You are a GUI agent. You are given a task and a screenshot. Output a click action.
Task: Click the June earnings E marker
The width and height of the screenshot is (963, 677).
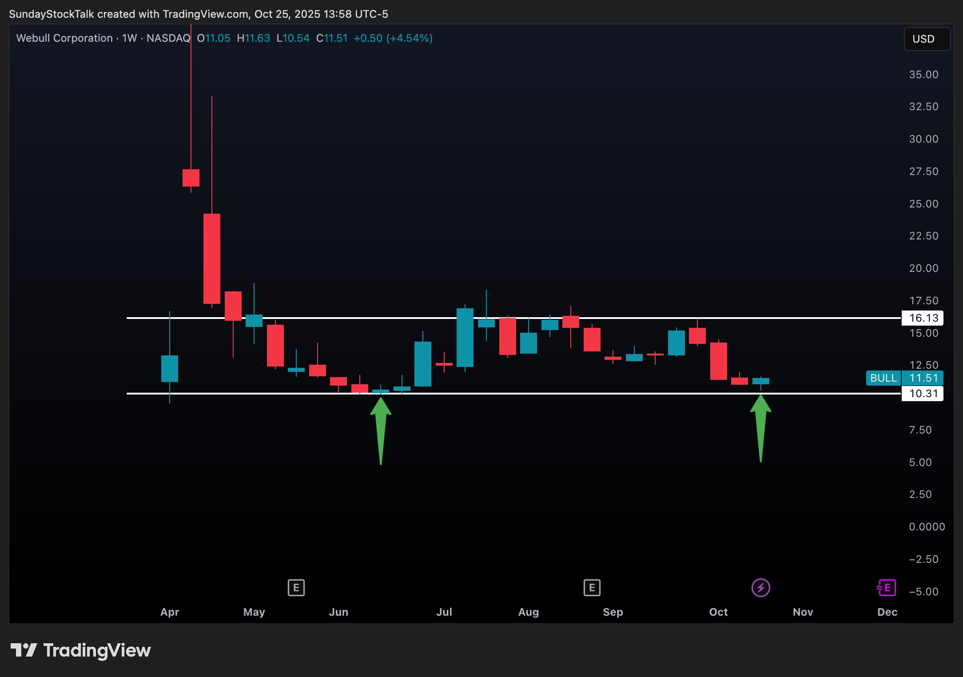(296, 588)
